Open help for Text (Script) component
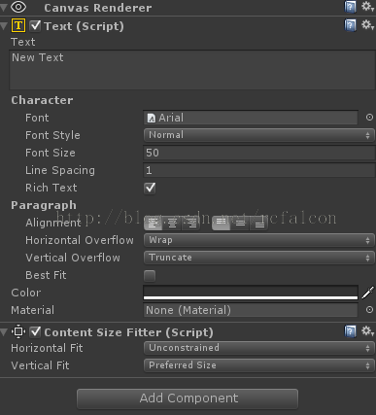This screenshot has height=415, width=376. [x=350, y=25]
